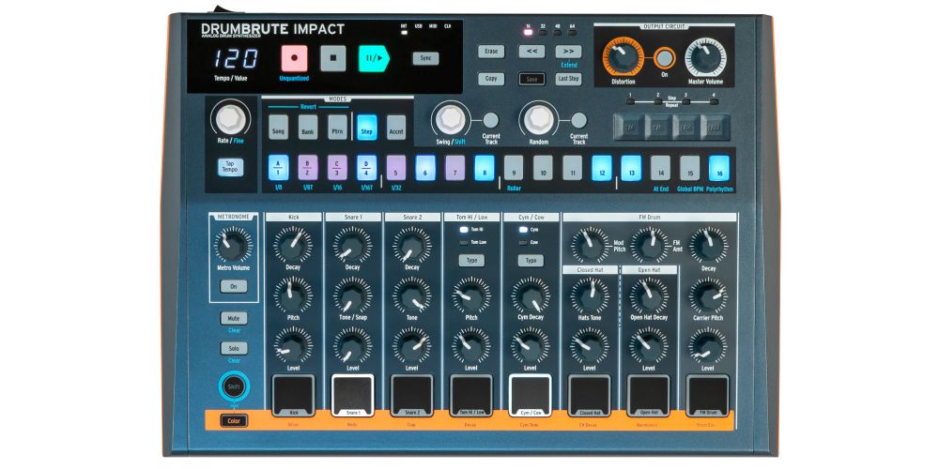The image size is (939, 469).
Task: Extend pattern with >> button
Action: click(x=568, y=52)
